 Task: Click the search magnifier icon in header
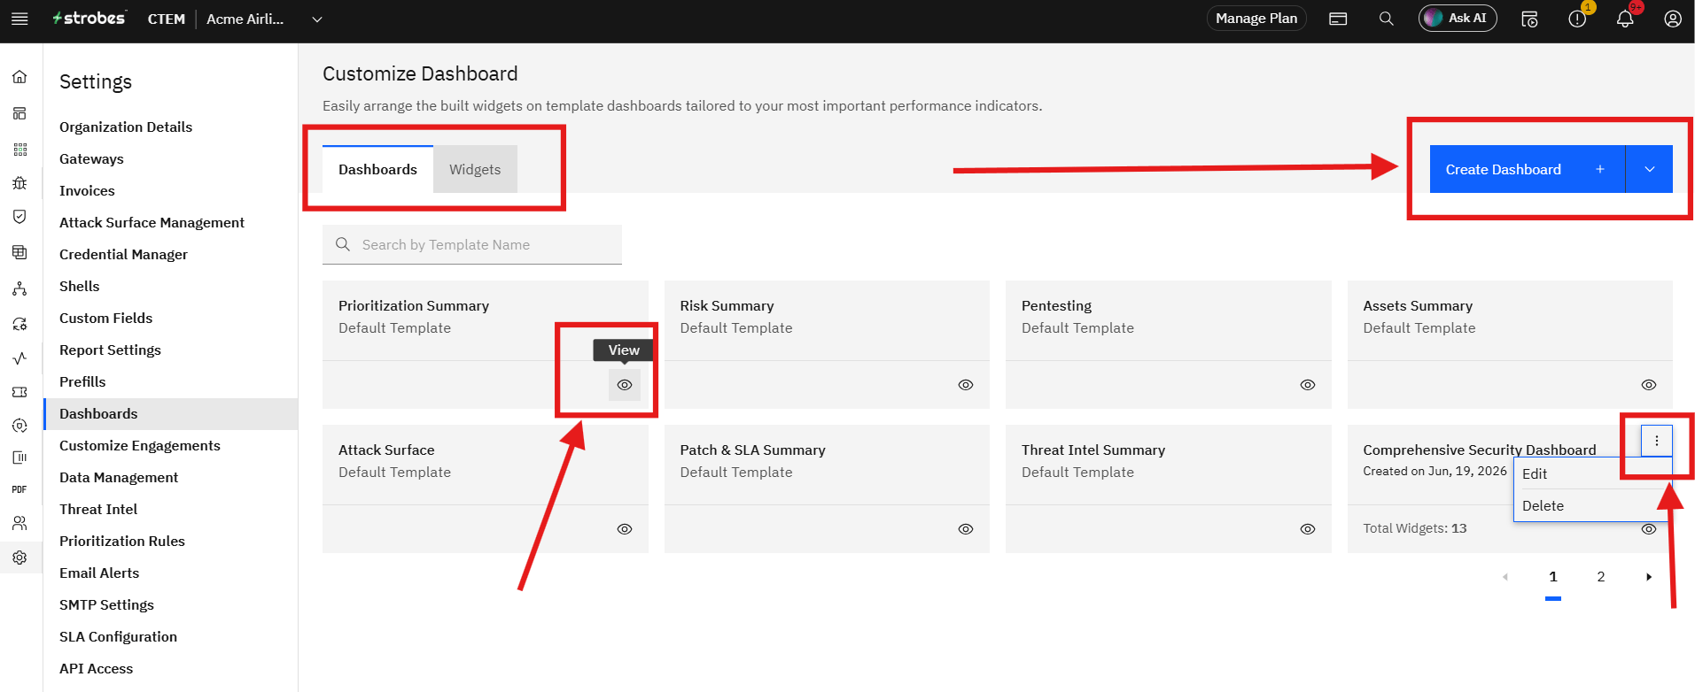1387,19
